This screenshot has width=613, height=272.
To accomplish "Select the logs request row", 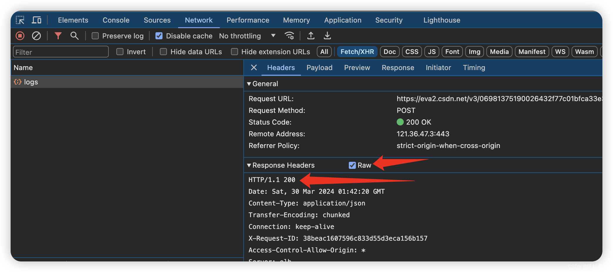I will click(x=127, y=82).
